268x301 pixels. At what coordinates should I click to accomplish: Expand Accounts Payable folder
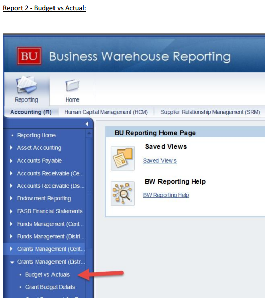pos(11,161)
